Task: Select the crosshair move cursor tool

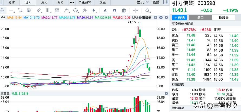Action: pos(2,10)
